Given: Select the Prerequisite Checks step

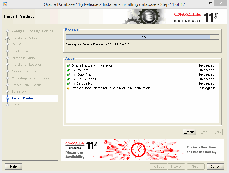Looking at the screenshot, I should [26, 85].
